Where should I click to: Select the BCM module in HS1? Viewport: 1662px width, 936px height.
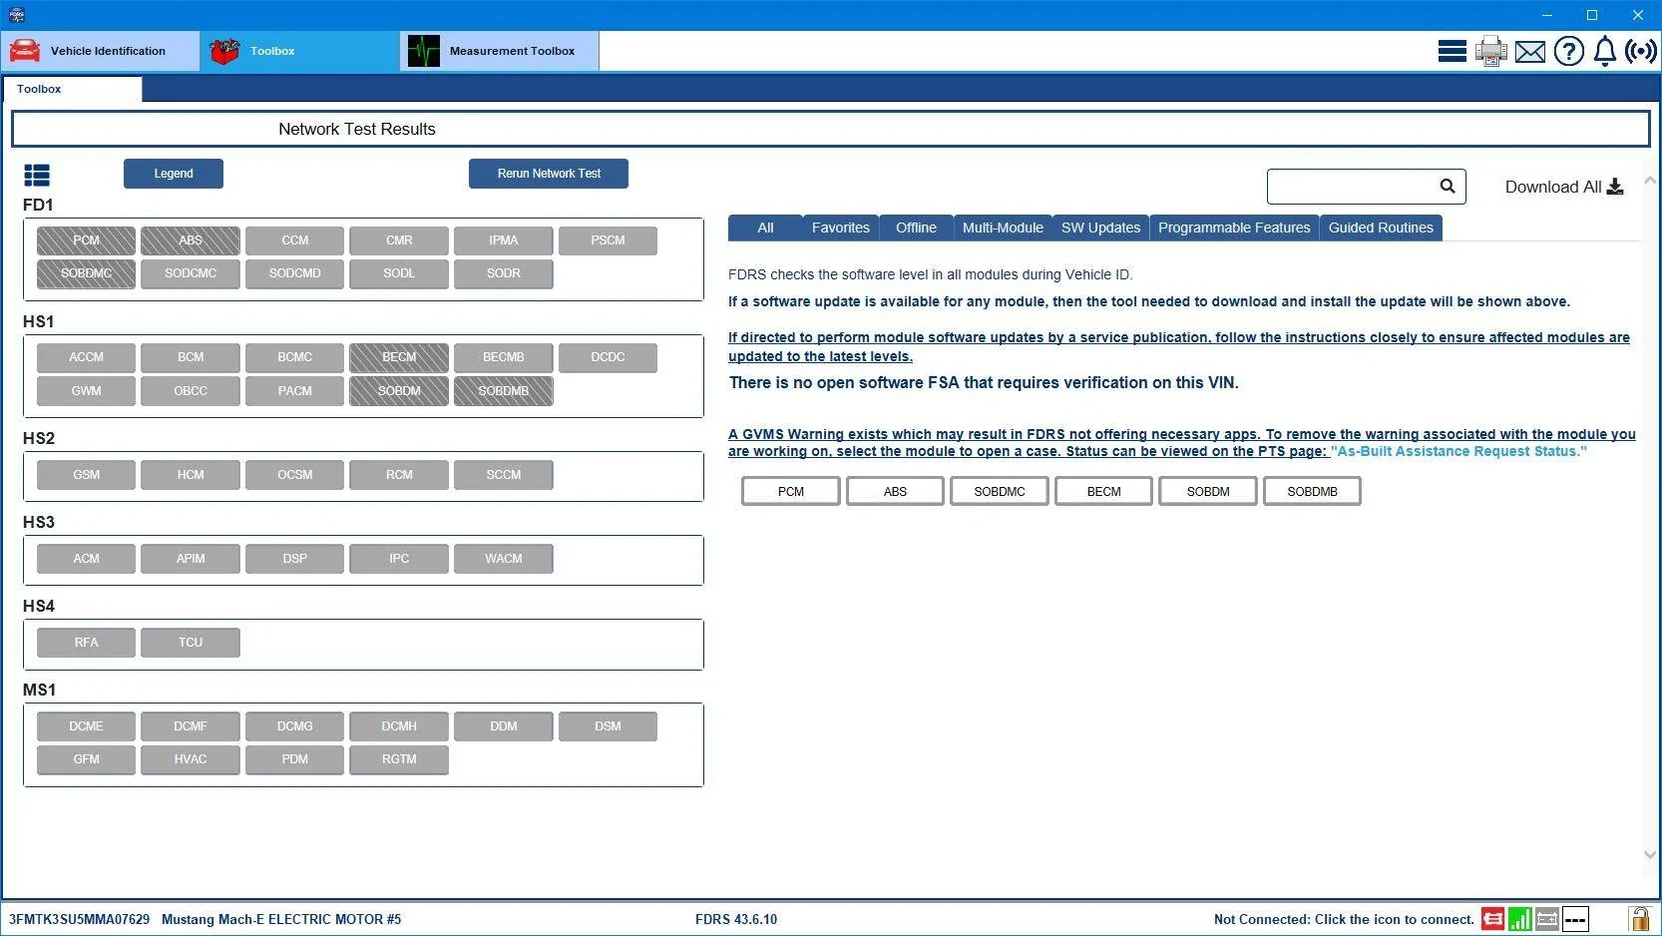point(191,357)
